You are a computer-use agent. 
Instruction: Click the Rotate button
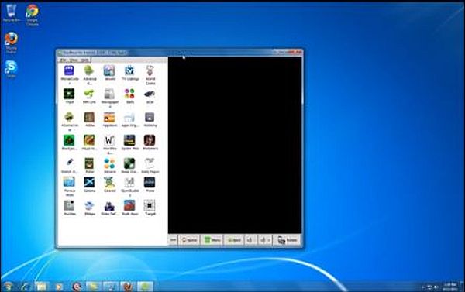coord(287,240)
